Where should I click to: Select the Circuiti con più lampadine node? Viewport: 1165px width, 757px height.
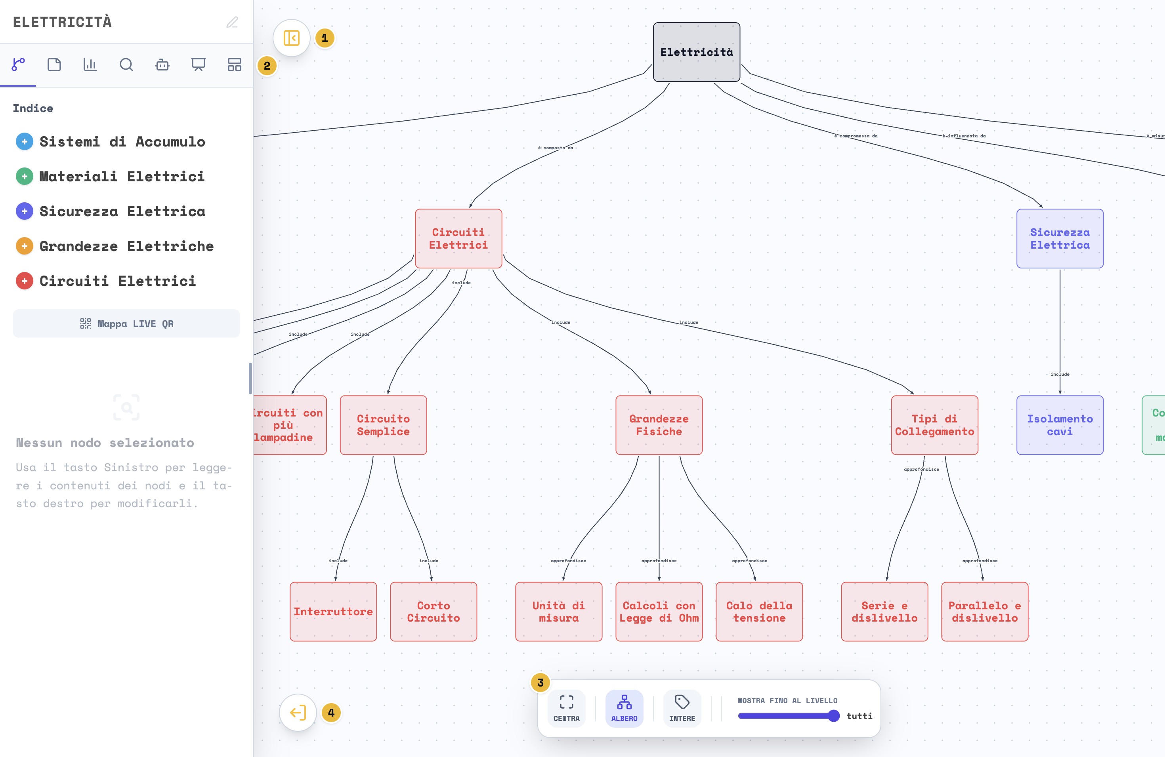[290, 425]
